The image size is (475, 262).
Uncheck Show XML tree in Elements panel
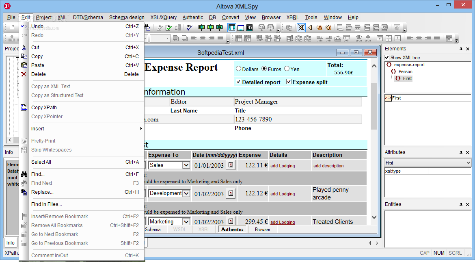point(387,58)
